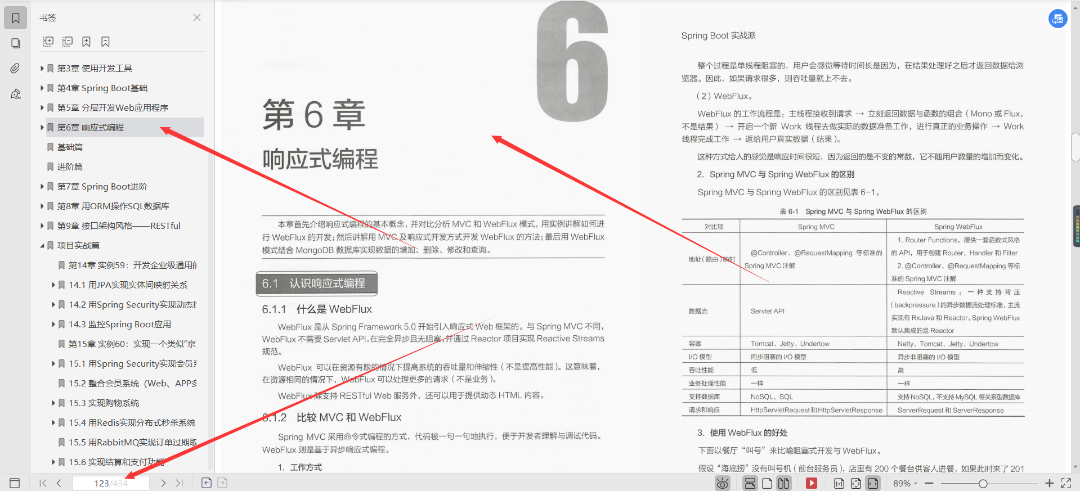Expand 15.3 实现购物系统 bookmark
Image resolution: width=1080 pixels, height=491 pixels.
click(53, 403)
